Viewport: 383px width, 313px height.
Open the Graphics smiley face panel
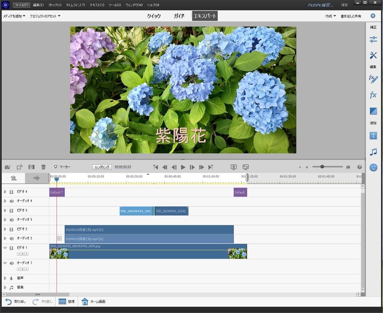click(x=373, y=168)
